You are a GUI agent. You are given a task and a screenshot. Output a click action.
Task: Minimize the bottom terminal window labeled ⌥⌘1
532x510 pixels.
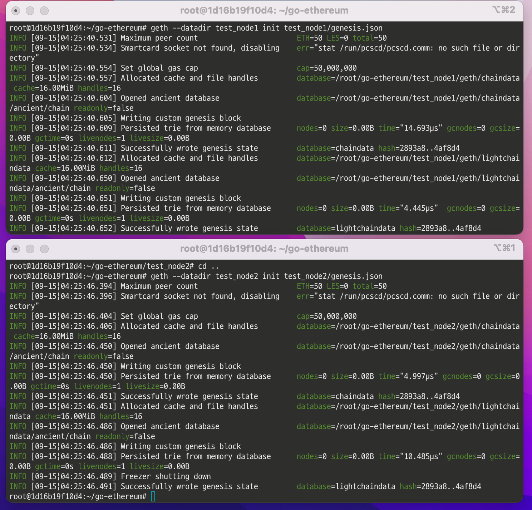(30, 249)
